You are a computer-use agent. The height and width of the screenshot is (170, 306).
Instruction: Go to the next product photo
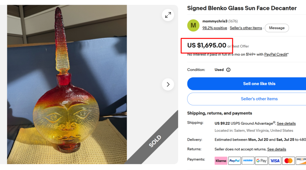[168, 85]
